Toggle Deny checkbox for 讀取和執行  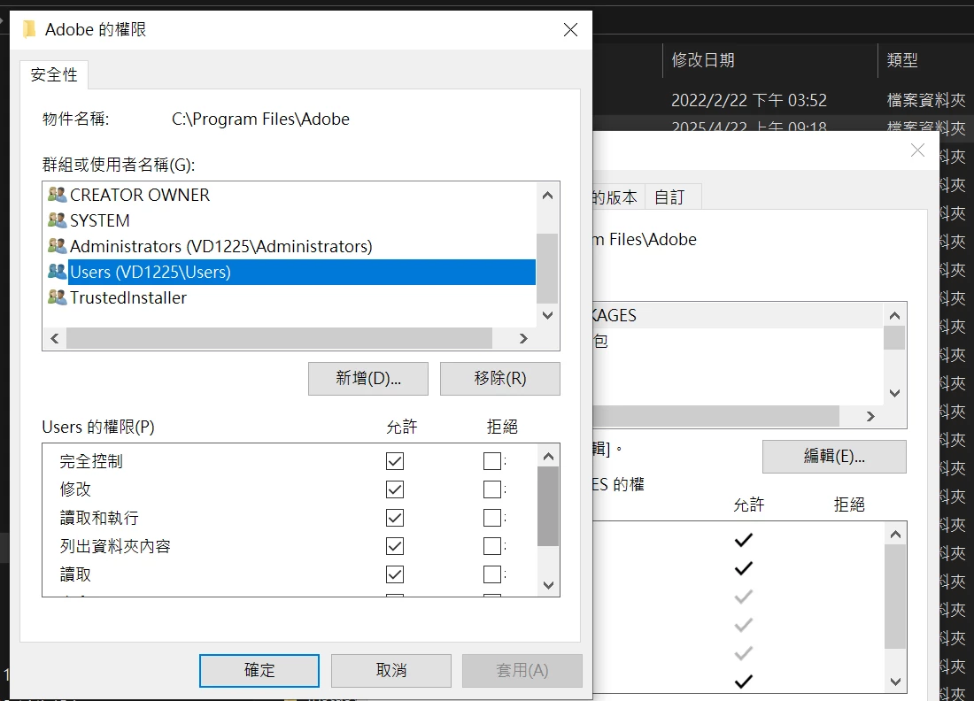pyautogui.click(x=492, y=518)
